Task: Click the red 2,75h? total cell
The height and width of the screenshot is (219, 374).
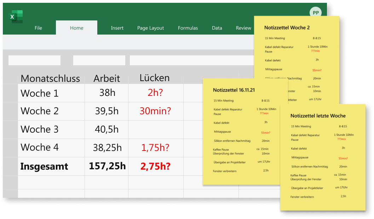Action: point(156,166)
